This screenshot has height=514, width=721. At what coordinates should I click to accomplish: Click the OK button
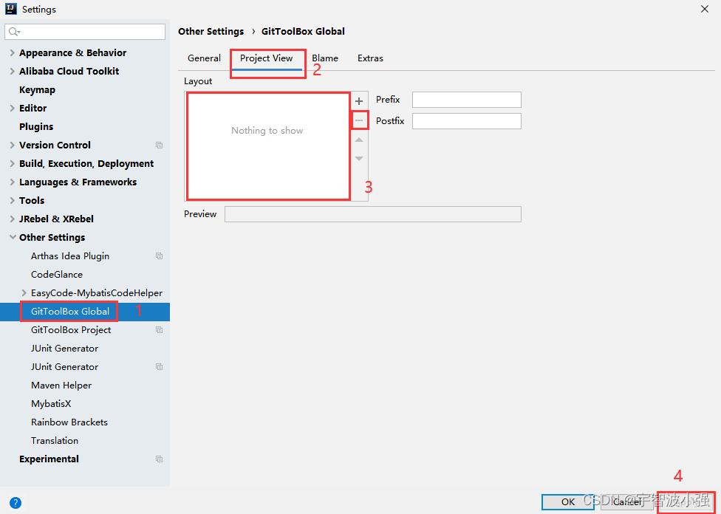[x=568, y=502]
